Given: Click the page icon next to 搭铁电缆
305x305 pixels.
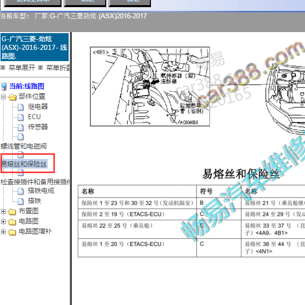Looking at the screenshot, I should click(21, 191).
